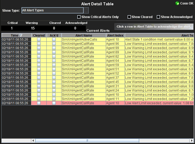Click the Critical count value 1
The image size is (195, 144).
[x=12, y=28]
